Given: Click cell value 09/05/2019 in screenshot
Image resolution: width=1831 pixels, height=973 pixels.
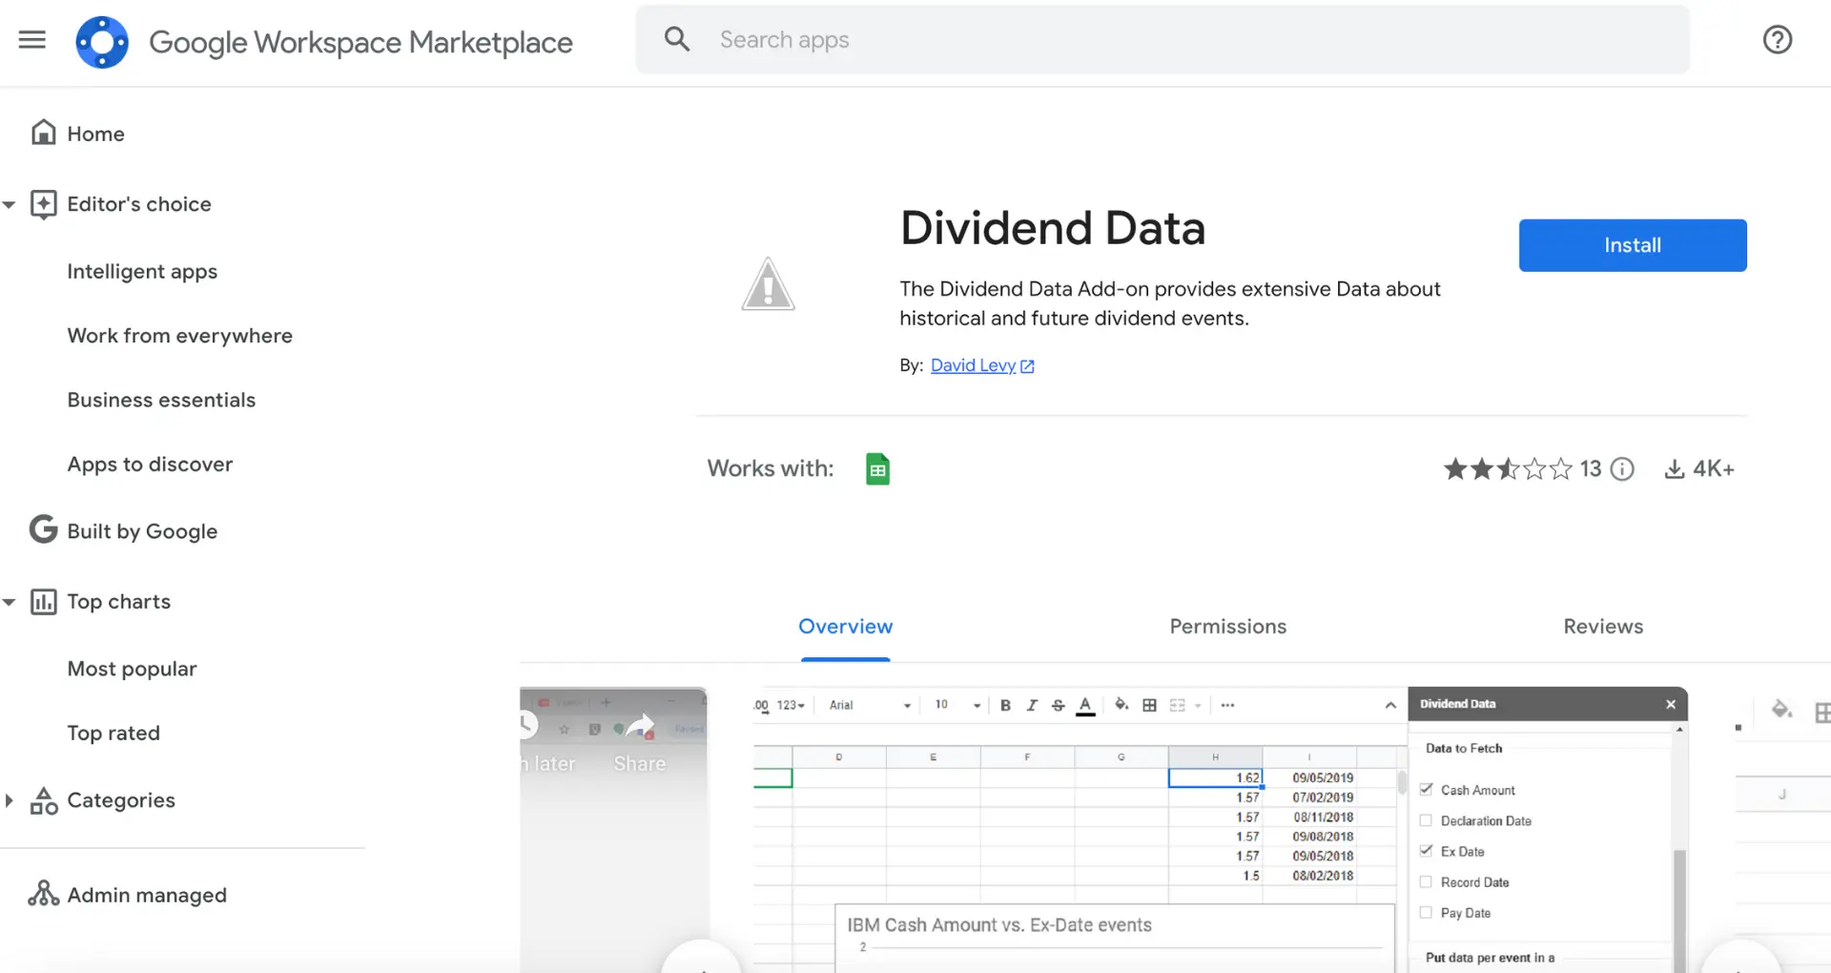Looking at the screenshot, I should (1323, 777).
